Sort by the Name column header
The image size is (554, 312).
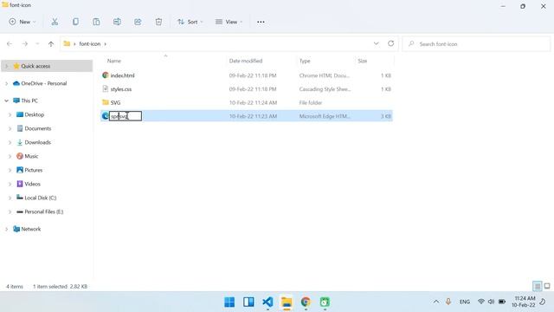(114, 61)
